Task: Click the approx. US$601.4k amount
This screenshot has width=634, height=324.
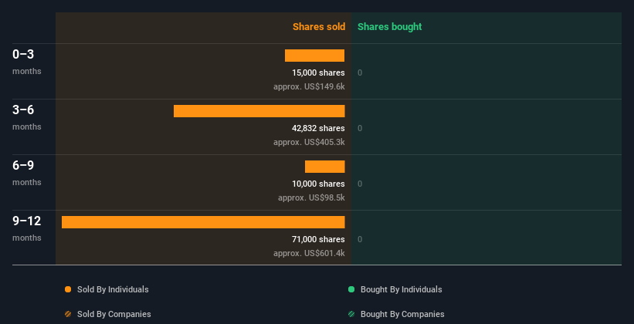Action: click(310, 253)
